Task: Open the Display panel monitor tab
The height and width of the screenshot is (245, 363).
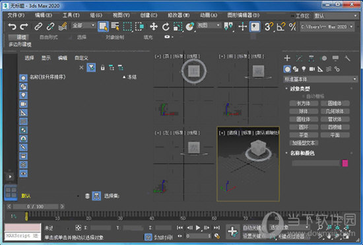Action: 335,58
